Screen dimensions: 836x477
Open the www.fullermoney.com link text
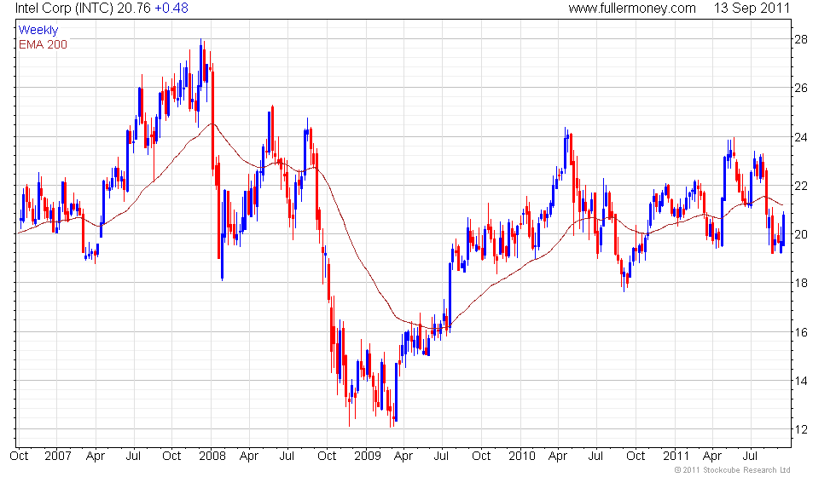[632, 8]
